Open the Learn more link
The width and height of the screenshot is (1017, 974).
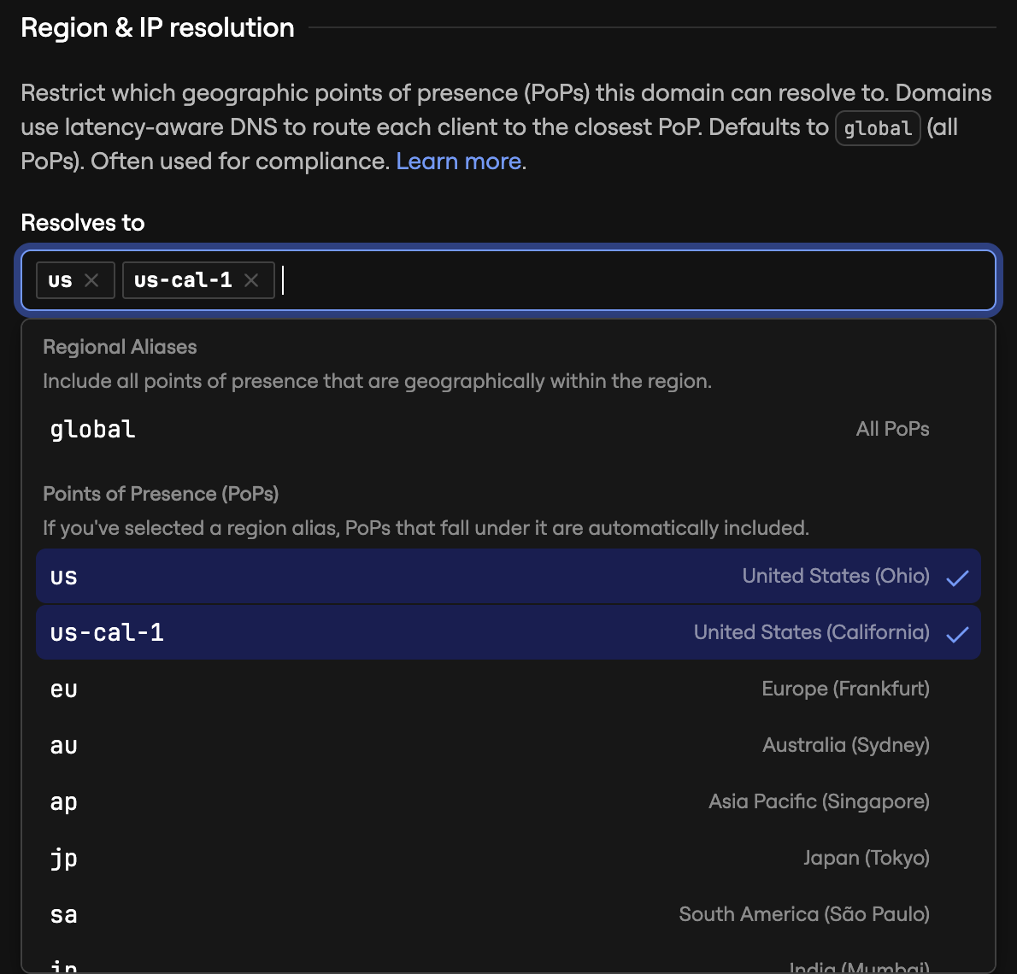tap(459, 161)
